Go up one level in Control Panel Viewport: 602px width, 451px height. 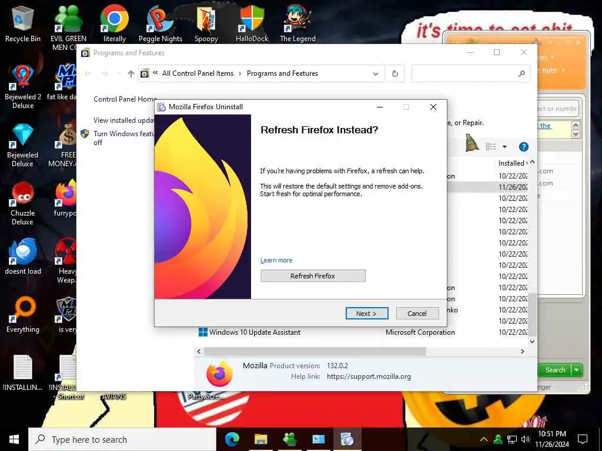click(131, 73)
